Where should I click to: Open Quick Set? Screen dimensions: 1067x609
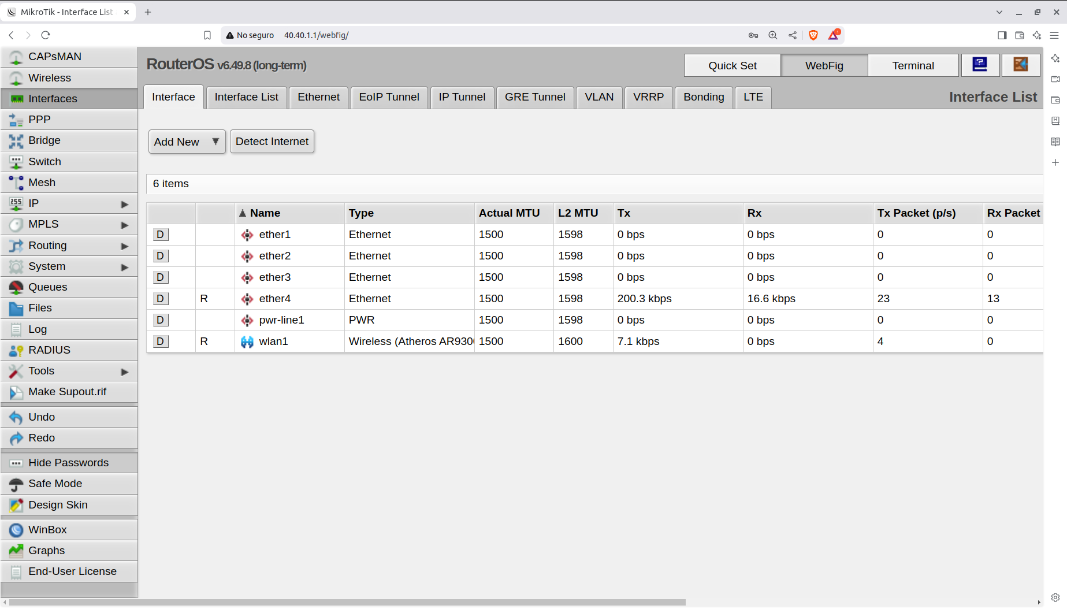733,65
